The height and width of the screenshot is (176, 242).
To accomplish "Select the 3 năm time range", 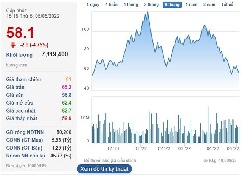I will click(209, 5).
